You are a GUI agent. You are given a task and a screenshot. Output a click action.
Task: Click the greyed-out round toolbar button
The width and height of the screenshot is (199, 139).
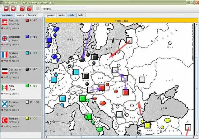coord(38,9)
